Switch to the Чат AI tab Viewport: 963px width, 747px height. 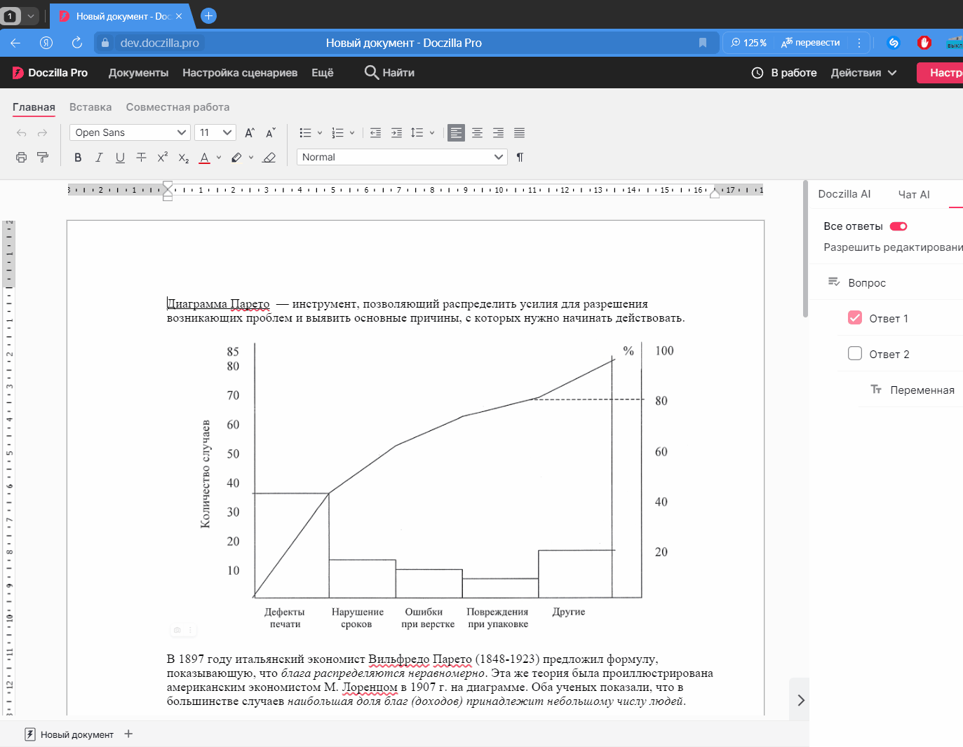(914, 195)
